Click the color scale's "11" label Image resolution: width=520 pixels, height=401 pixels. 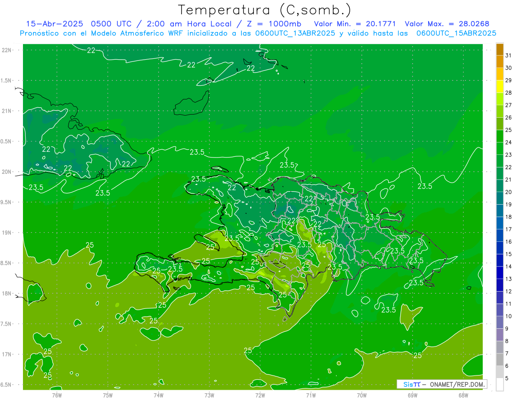click(508, 304)
